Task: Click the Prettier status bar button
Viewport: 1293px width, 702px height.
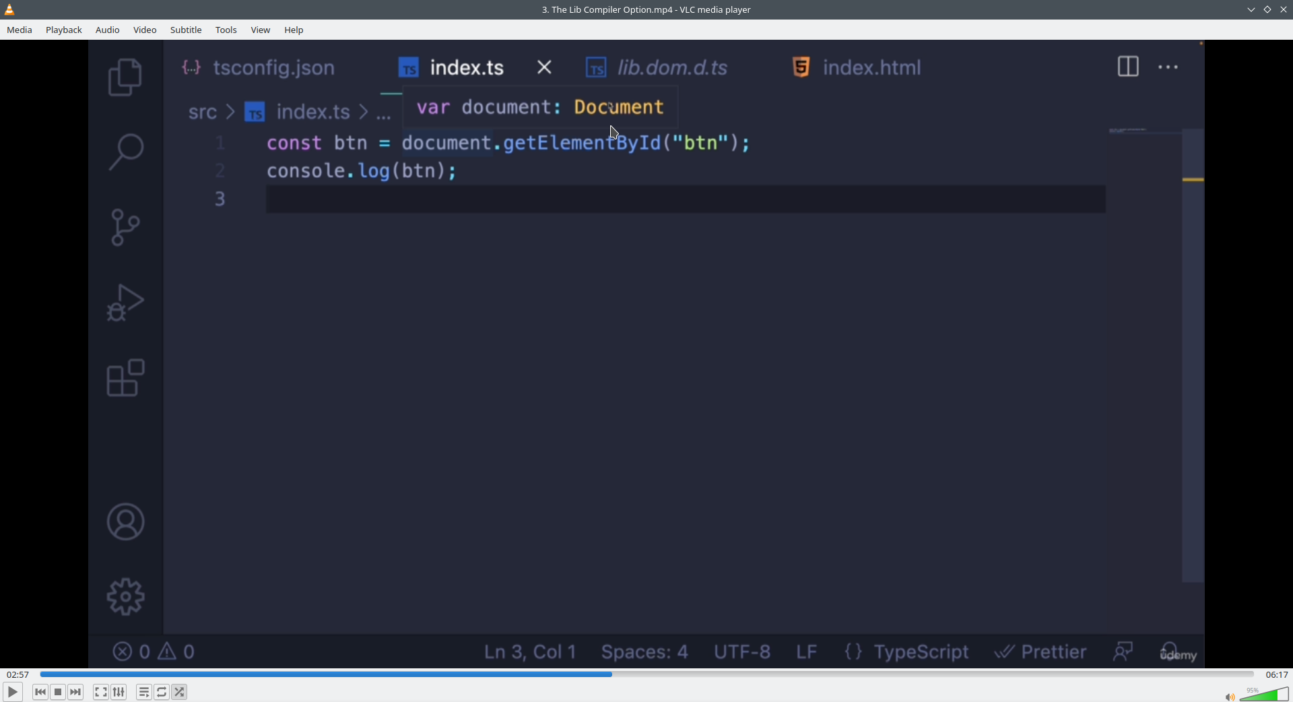Action: (x=1041, y=652)
